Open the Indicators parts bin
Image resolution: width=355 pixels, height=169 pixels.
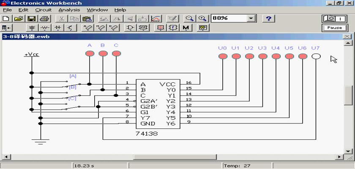(161, 28)
